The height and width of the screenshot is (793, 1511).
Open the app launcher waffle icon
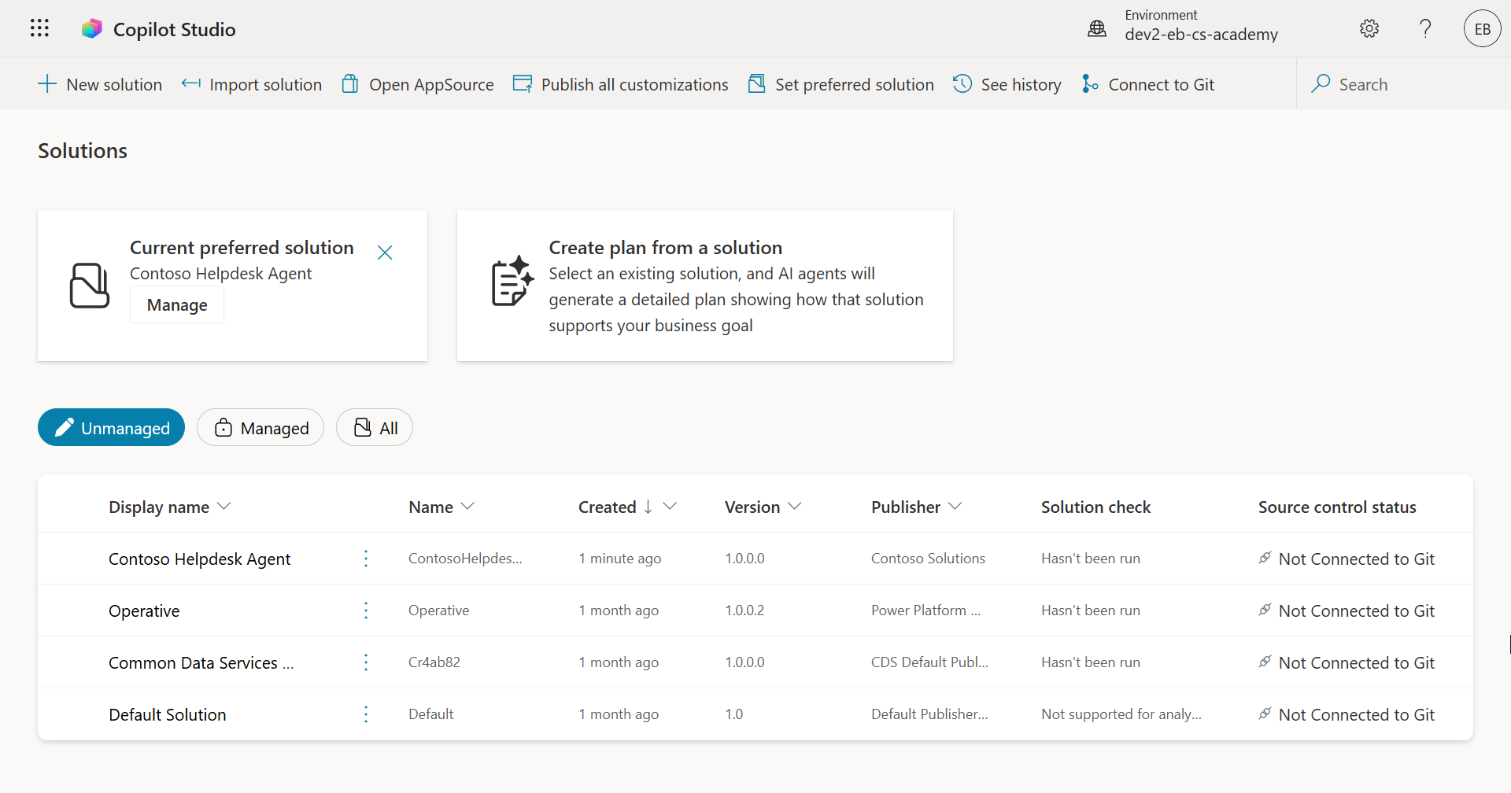pos(39,29)
